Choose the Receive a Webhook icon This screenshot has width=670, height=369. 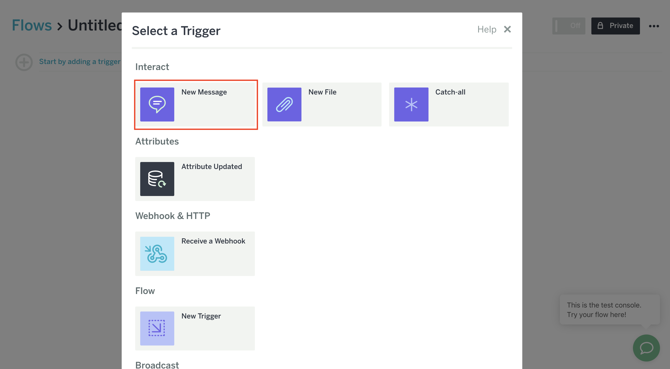[x=157, y=254]
